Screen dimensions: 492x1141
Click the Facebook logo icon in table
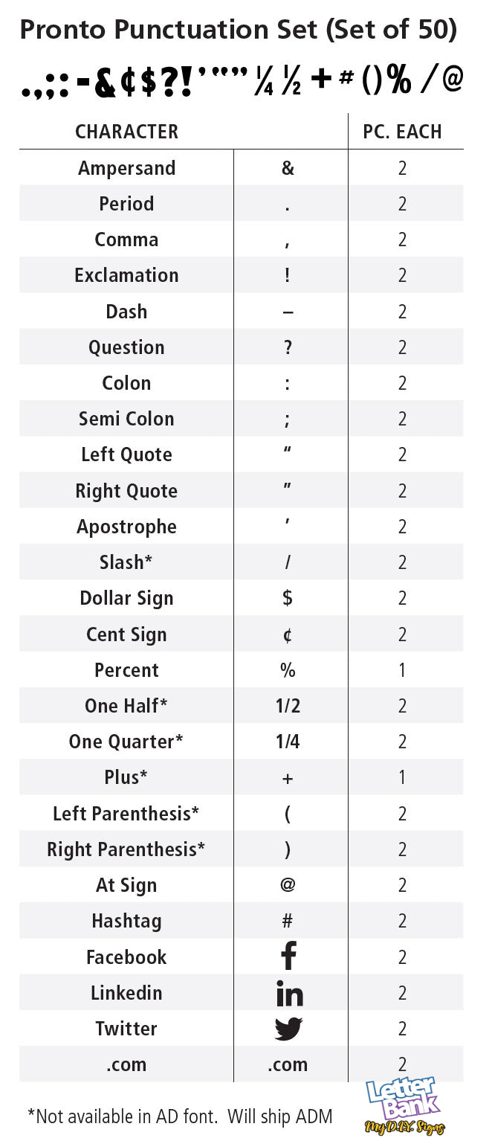[288, 957]
